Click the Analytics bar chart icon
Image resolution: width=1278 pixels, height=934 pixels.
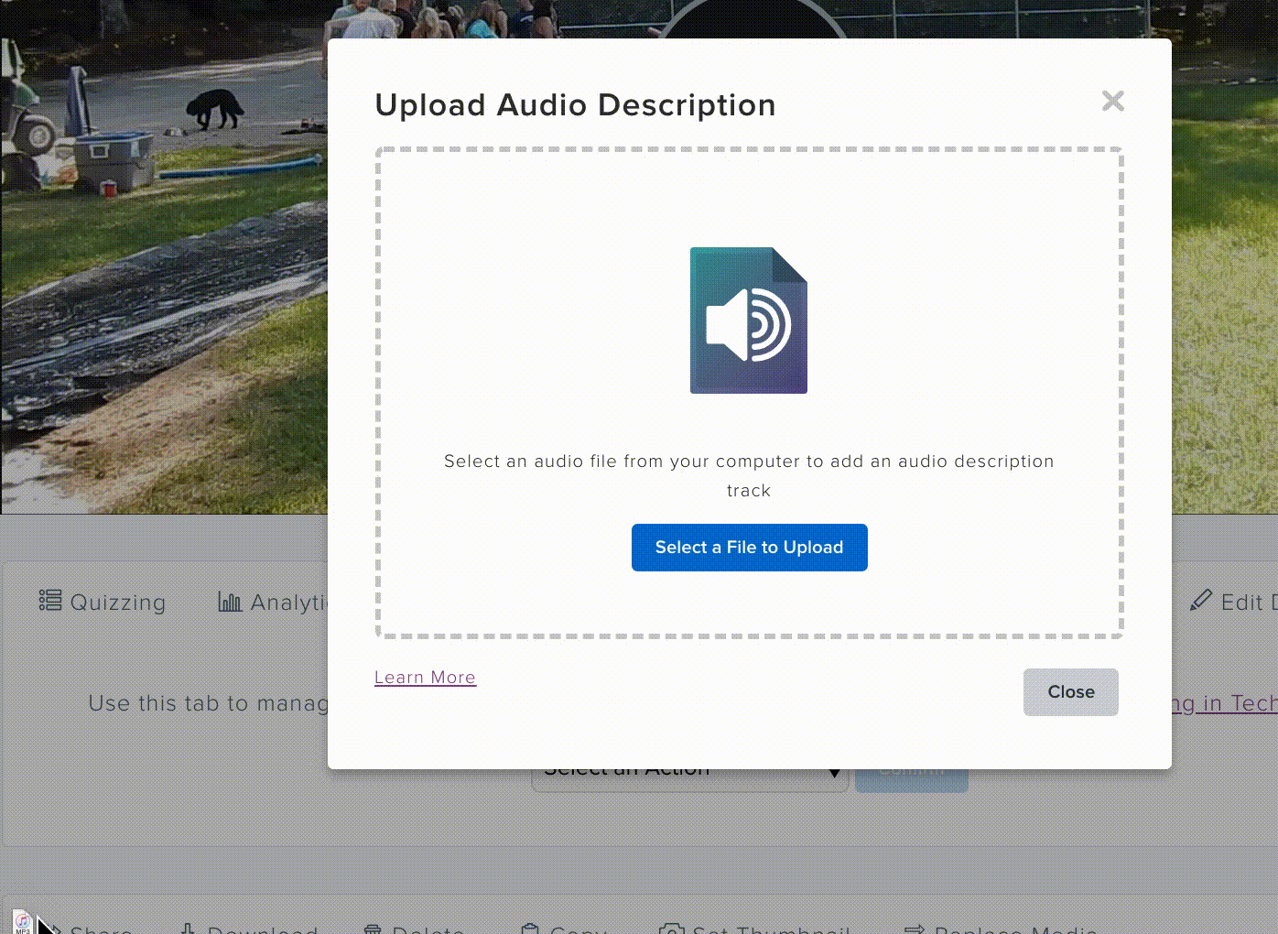[230, 602]
